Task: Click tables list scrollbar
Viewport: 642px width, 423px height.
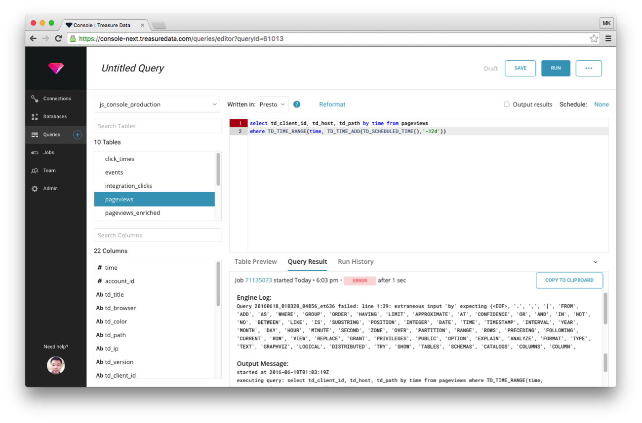Action: click(218, 169)
